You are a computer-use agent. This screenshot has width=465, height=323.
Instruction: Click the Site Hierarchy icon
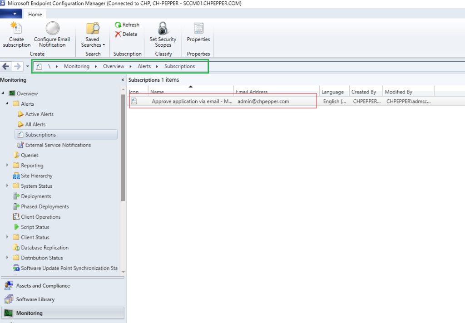pyautogui.click(x=16, y=176)
